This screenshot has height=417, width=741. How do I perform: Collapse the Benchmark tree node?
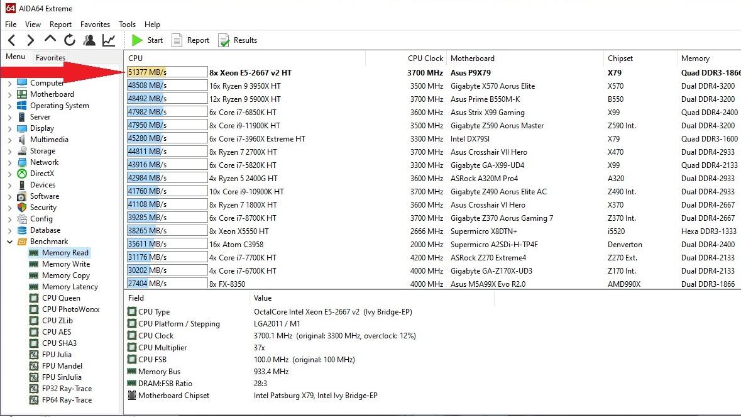pyautogui.click(x=9, y=242)
